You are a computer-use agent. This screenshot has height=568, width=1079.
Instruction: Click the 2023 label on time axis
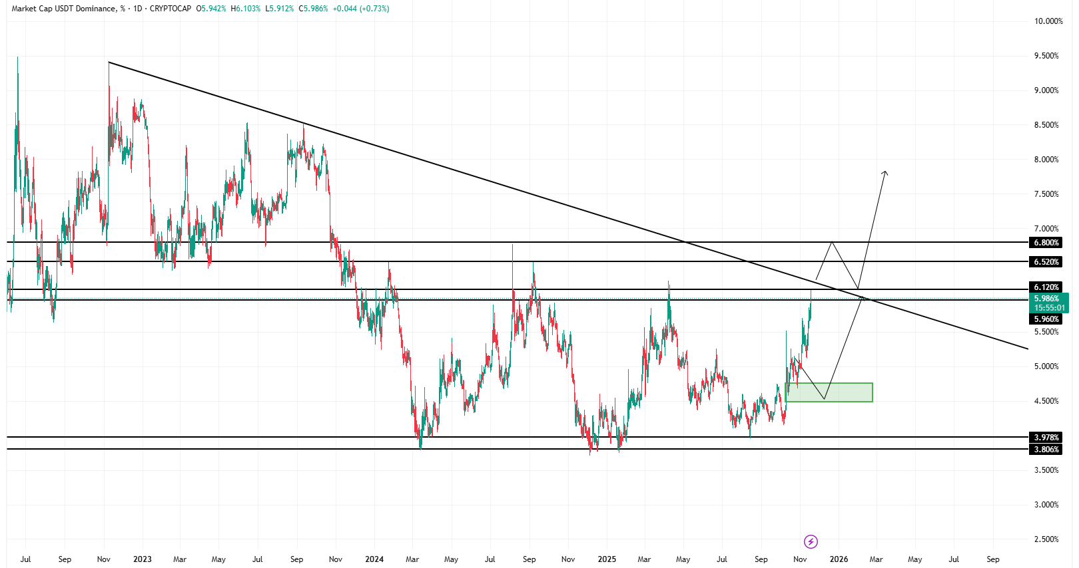coord(143,559)
